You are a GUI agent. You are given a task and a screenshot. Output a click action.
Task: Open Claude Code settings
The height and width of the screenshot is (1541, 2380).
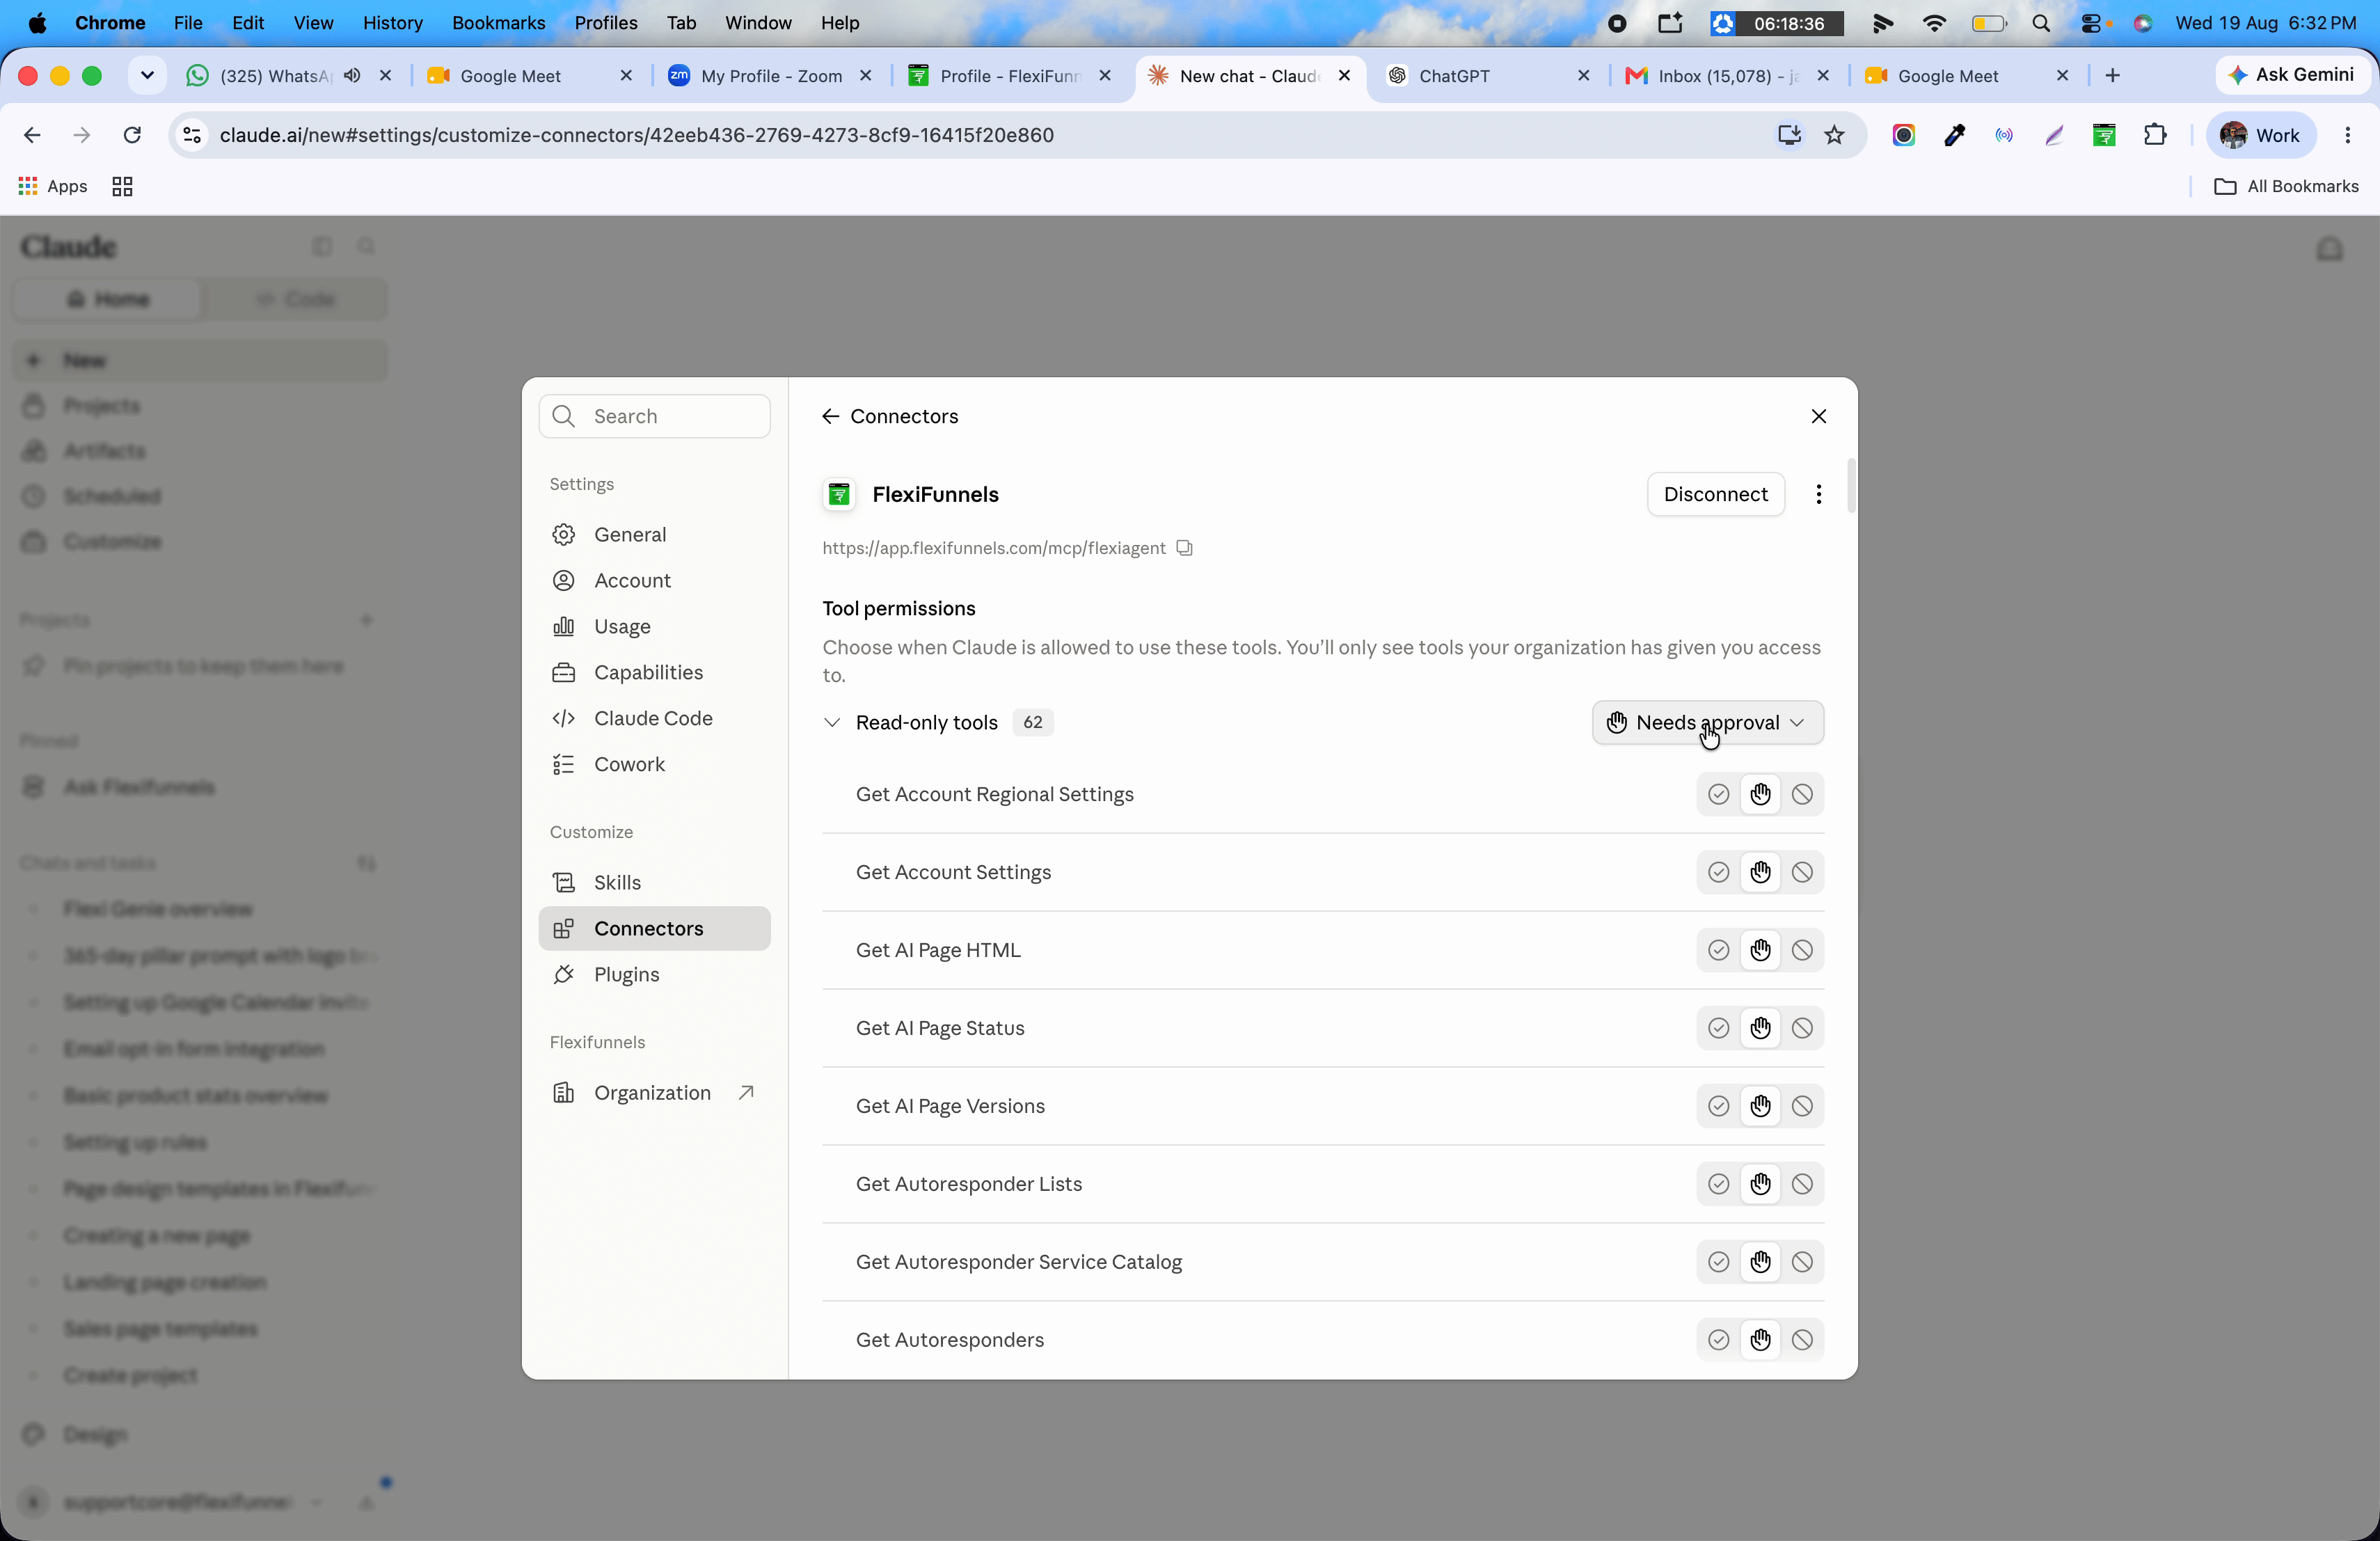pyautogui.click(x=654, y=719)
